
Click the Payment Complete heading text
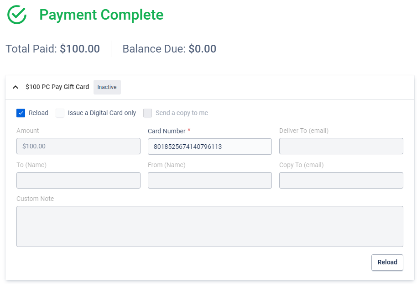pyautogui.click(x=101, y=15)
